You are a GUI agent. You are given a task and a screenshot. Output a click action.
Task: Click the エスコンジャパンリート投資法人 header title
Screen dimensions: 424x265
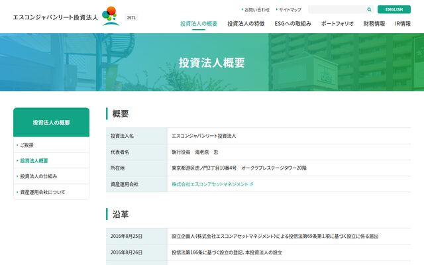click(x=55, y=17)
